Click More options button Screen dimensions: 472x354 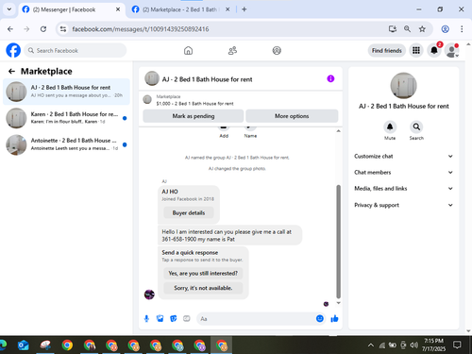292,116
